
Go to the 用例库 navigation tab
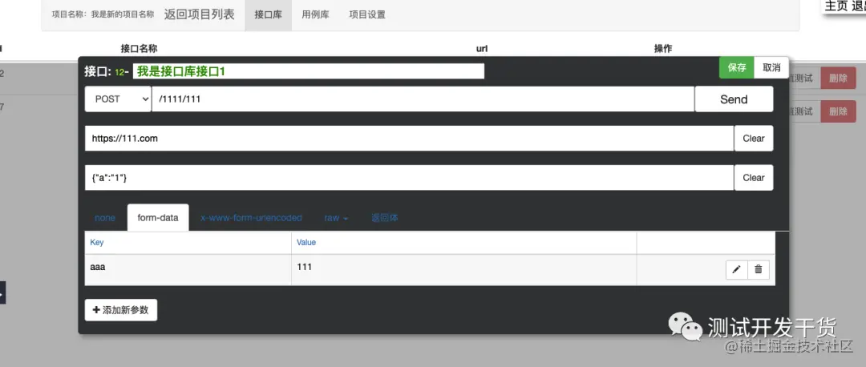coord(315,15)
